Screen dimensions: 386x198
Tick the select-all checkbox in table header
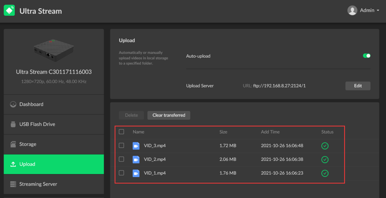tap(121, 132)
